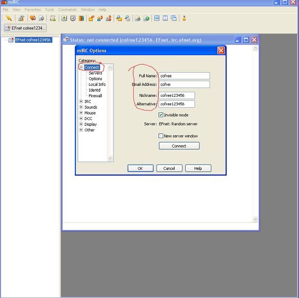Uncheck the Invisible mode checkbox
This screenshot has height=298, width=299.
coord(161,115)
